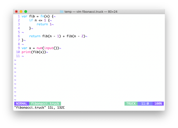Screen dimensions: 178x128
Task: Click 'return 1' on line 3
Action: click(x=44, y=24)
